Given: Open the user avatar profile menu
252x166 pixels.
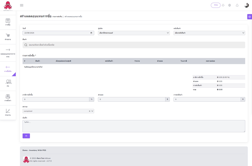Looking at the screenshot, I should click(x=246, y=5).
